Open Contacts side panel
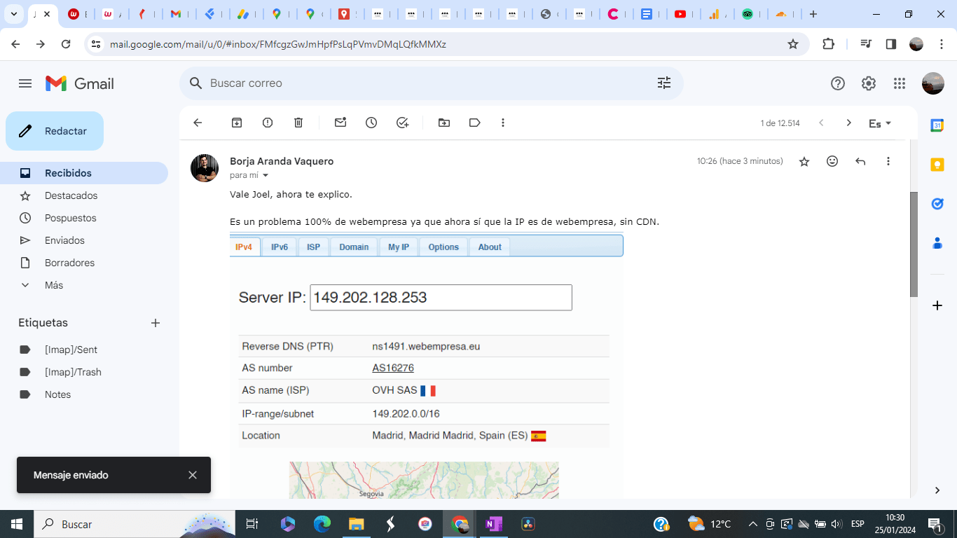The image size is (957, 538). pos(937,243)
